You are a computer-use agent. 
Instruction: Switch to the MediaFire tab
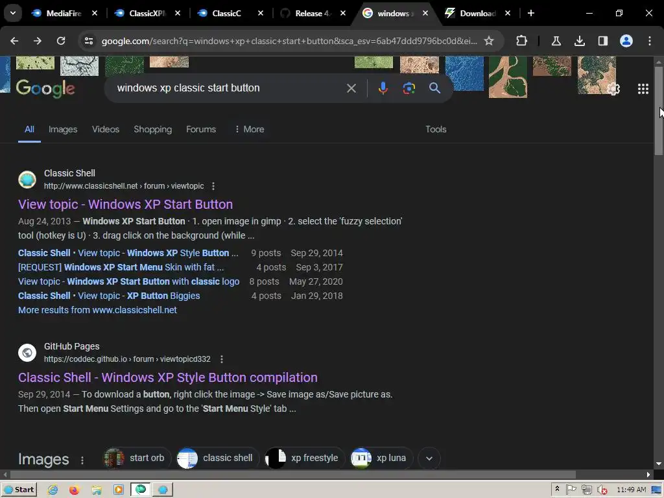pos(64,13)
